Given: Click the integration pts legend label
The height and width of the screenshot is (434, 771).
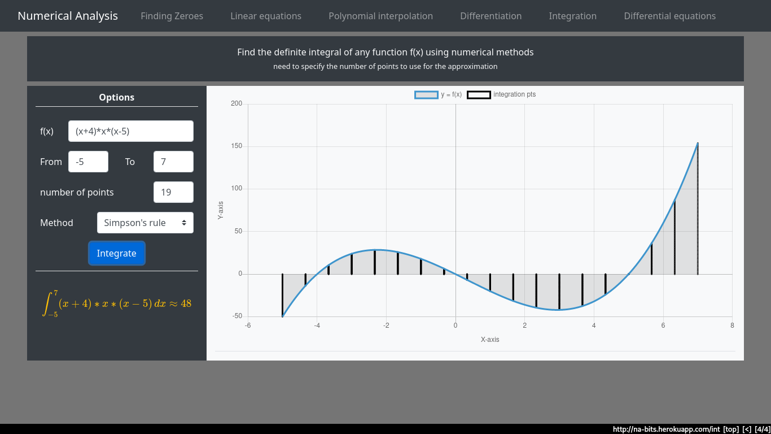Looking at the screenshot, I should [514, 94].
